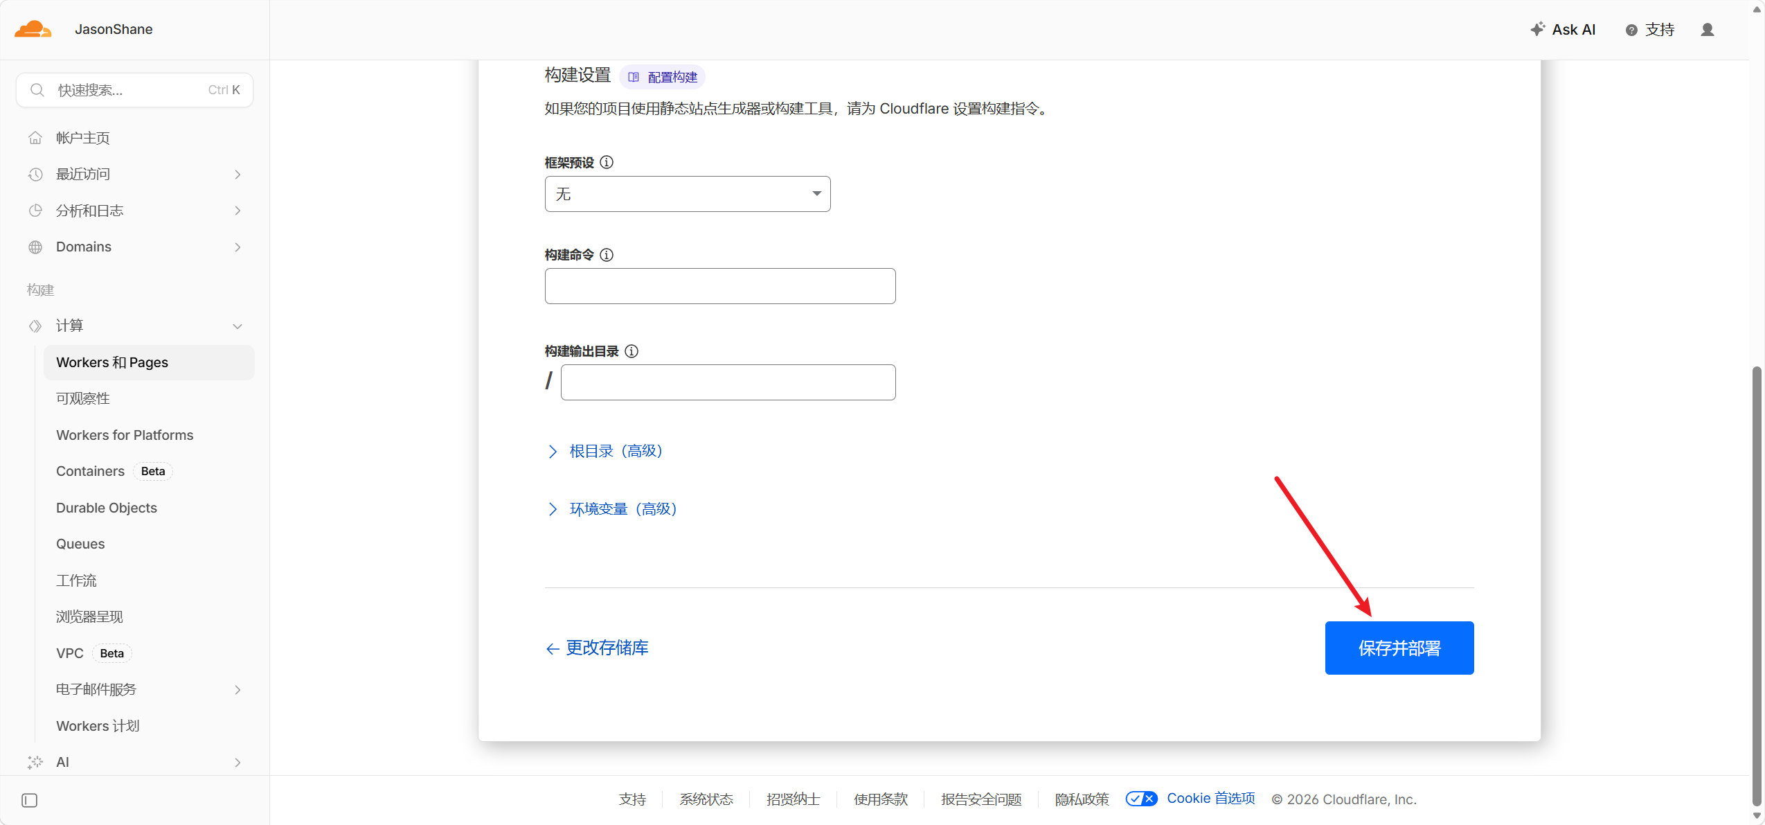Open the 框架预设 dropdown
This screenshot has width=1765, height=825.
click(687, 194)
